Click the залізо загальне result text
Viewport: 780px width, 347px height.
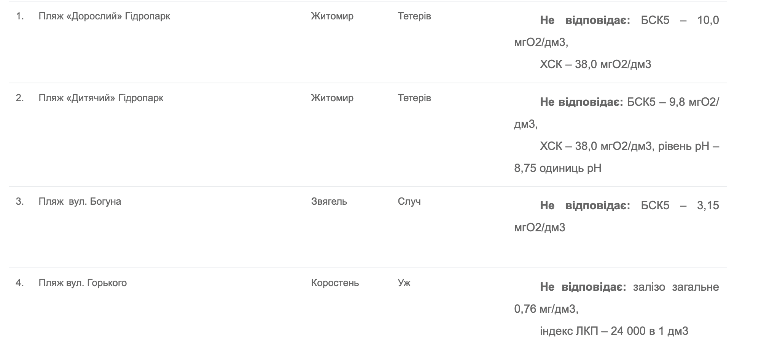tap(676, 287)
